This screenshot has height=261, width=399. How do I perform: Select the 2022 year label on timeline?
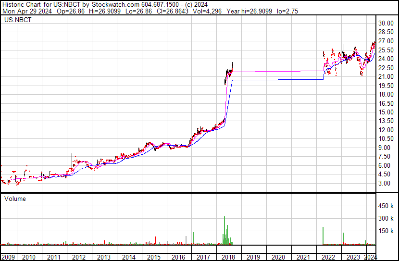[328, 257]
